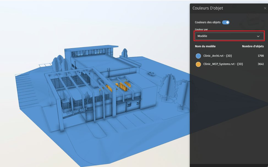This screenshot has height=167, width=268.
Task: Select the Clinic_Archi.rvt model name
Action: pos(217,56)
